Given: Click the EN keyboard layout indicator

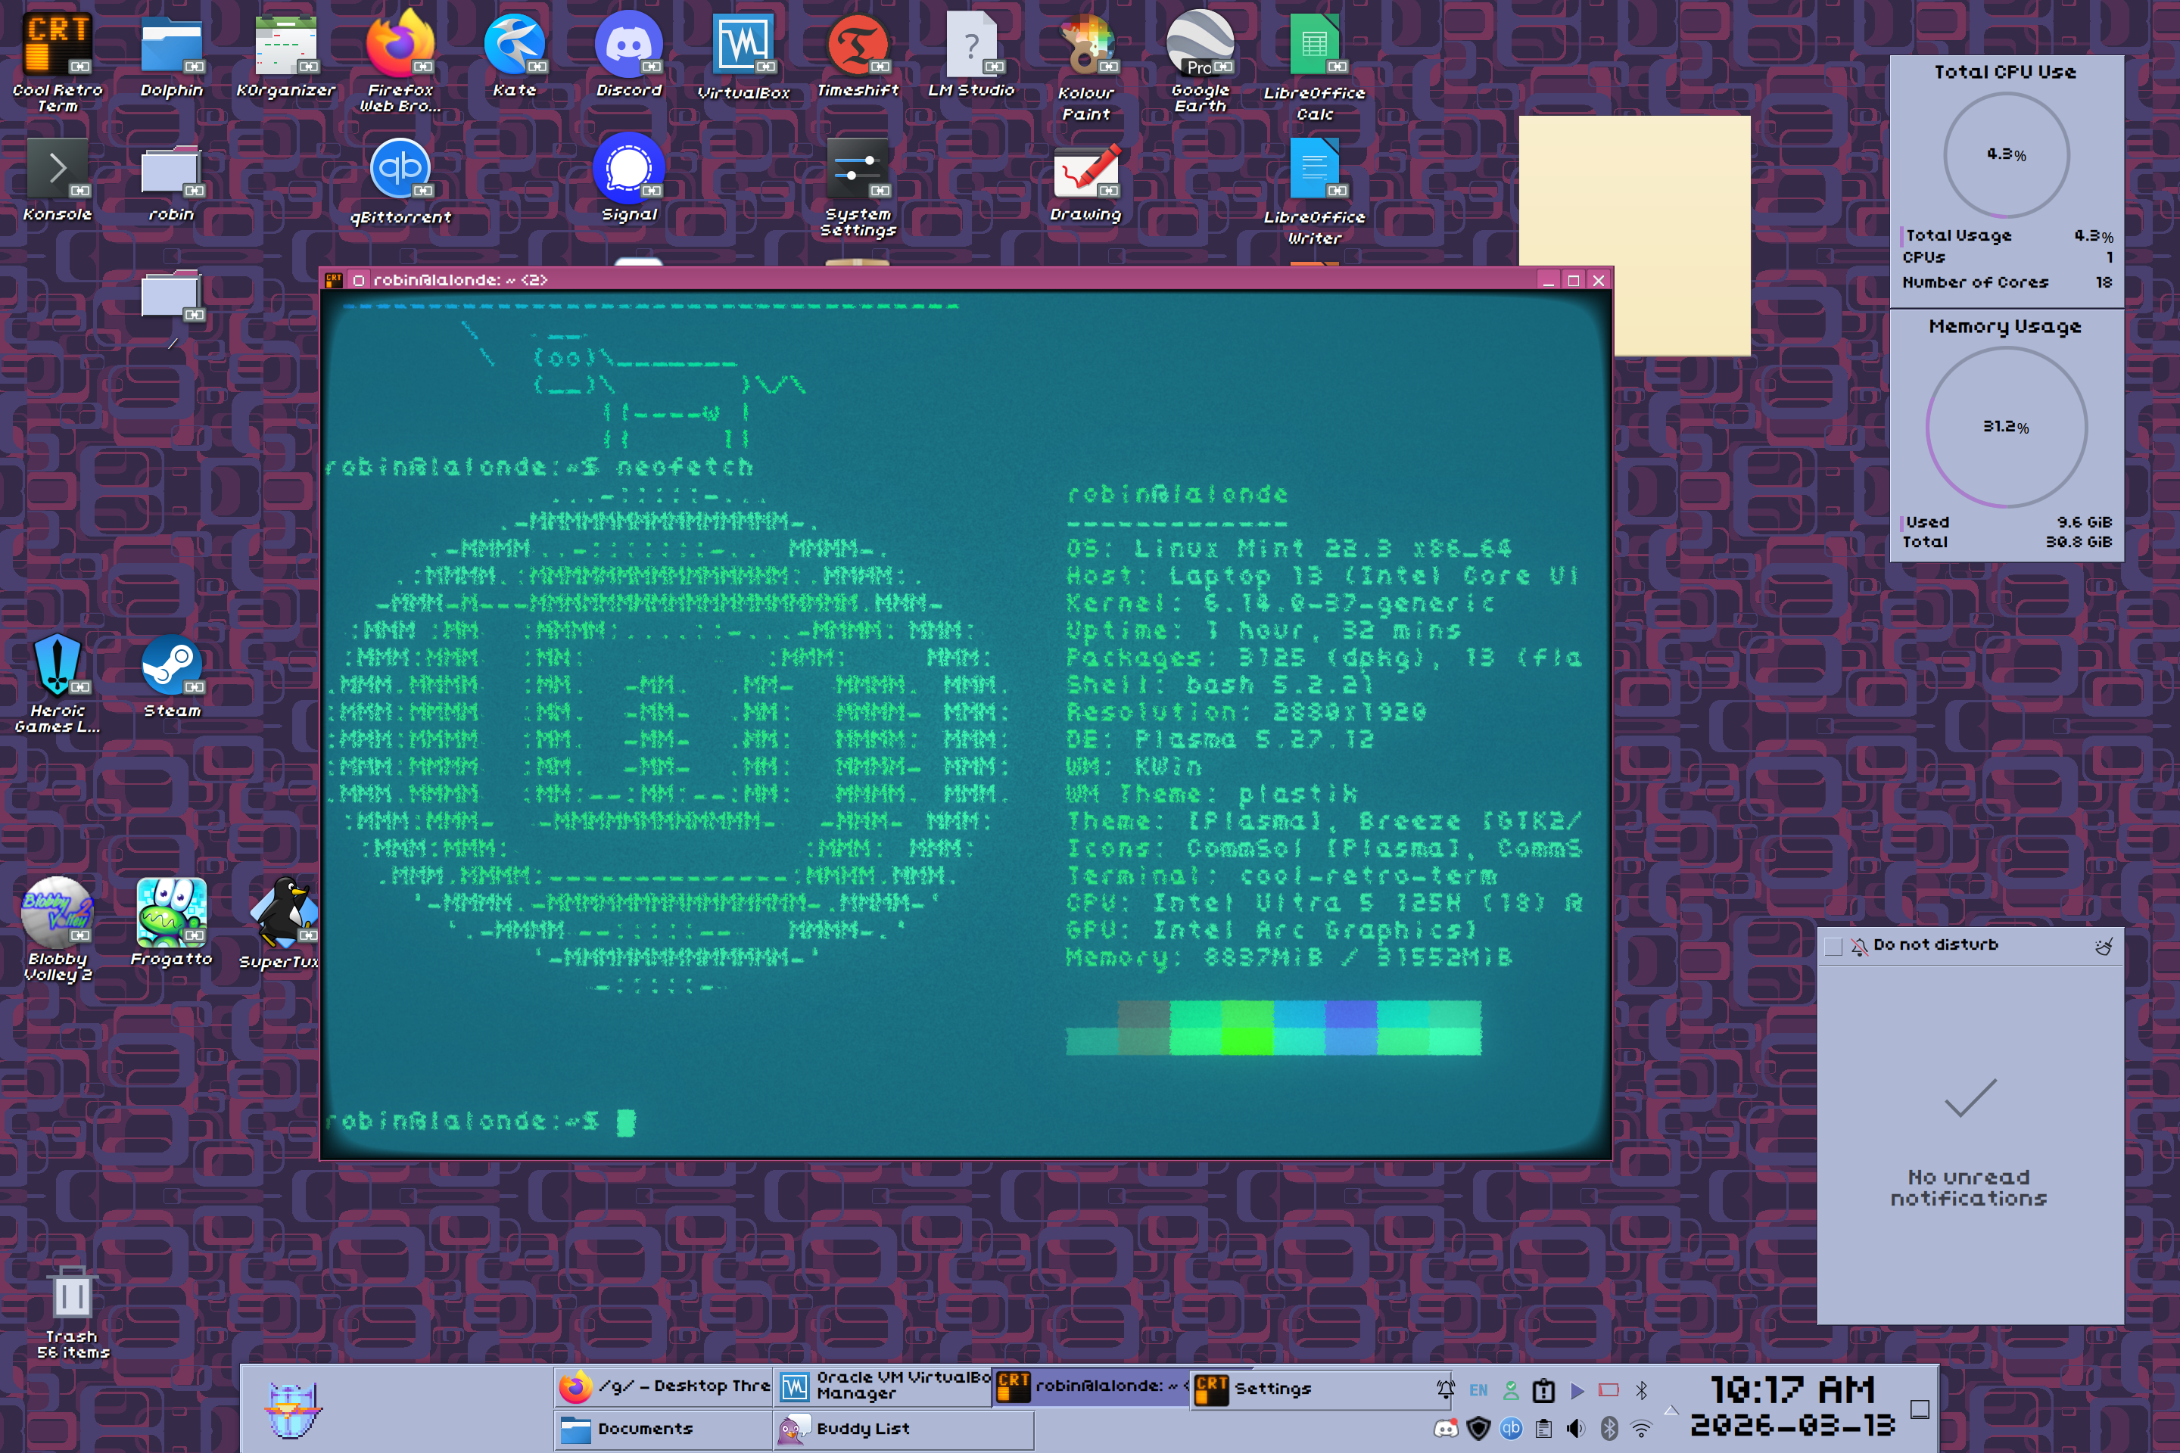Looking at the screenshot, I should pos(1478,1389).
